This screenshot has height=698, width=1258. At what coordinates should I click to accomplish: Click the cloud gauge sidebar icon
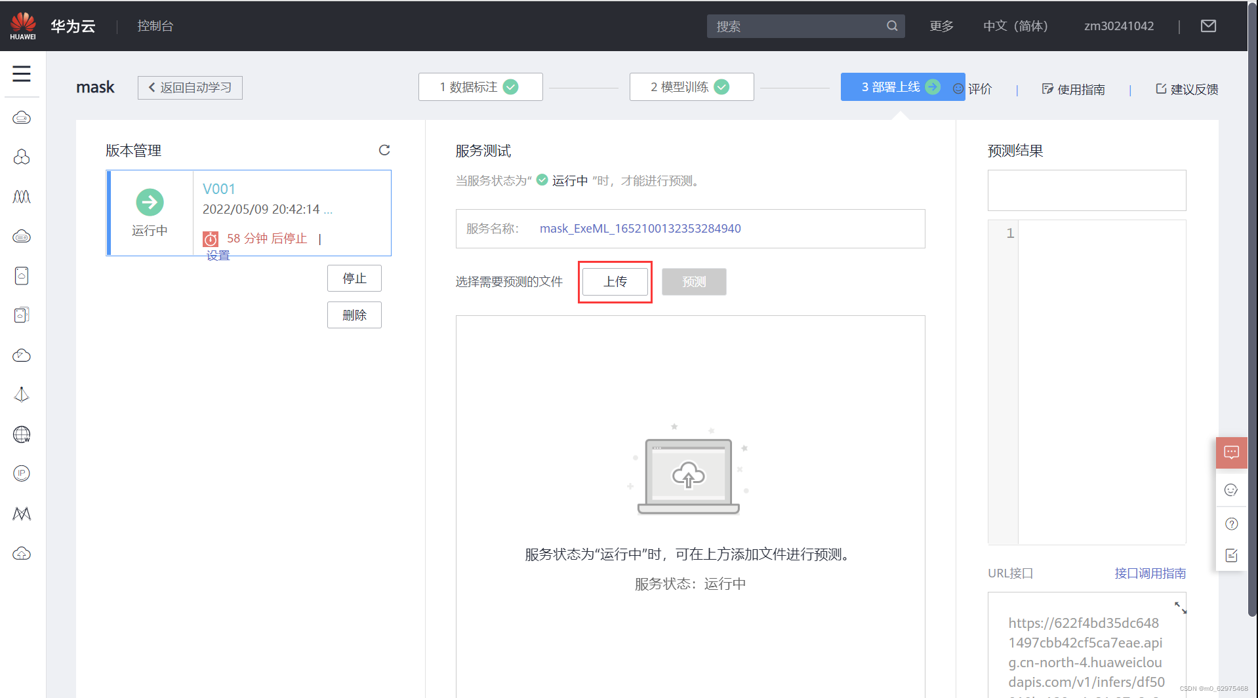22,355
